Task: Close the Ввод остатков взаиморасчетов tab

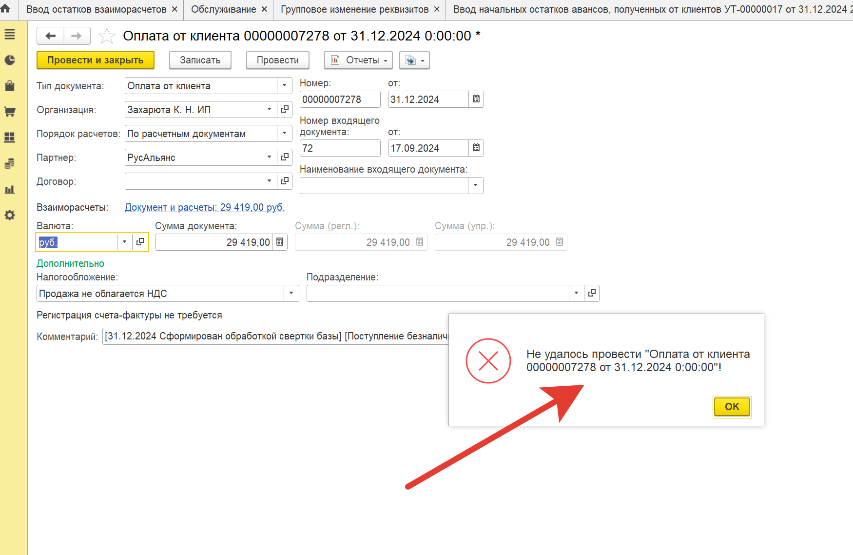Action: point(174,9)
